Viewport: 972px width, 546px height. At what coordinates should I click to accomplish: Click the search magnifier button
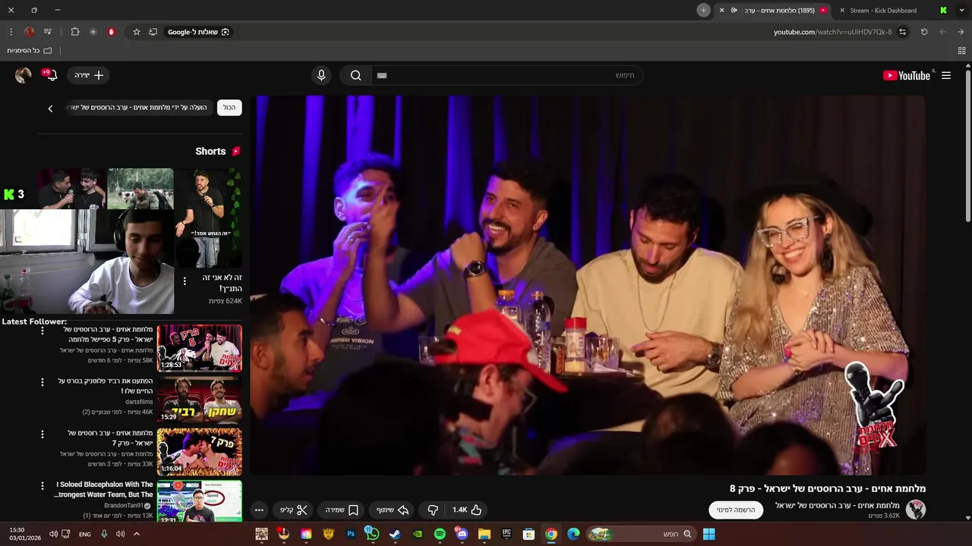tap(356, 75)
